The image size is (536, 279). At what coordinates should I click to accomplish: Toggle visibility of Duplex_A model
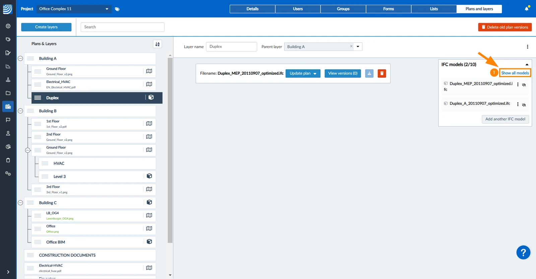[524, 105]
